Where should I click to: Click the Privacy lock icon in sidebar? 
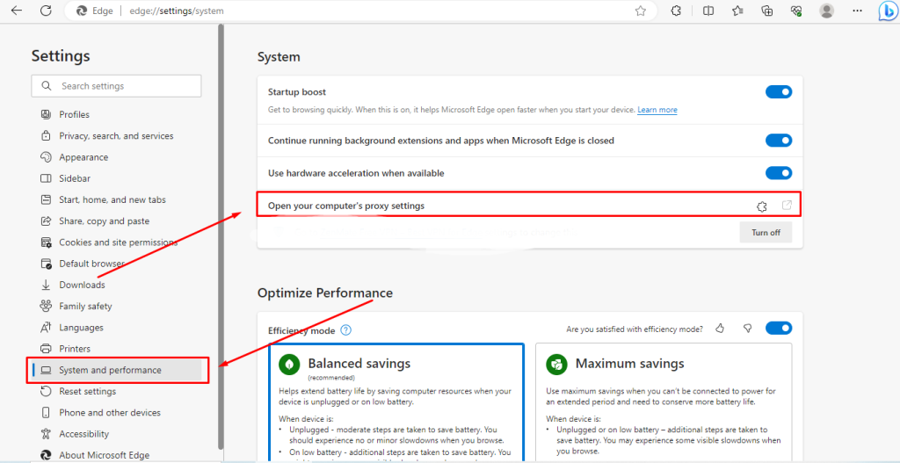(46, 136)
